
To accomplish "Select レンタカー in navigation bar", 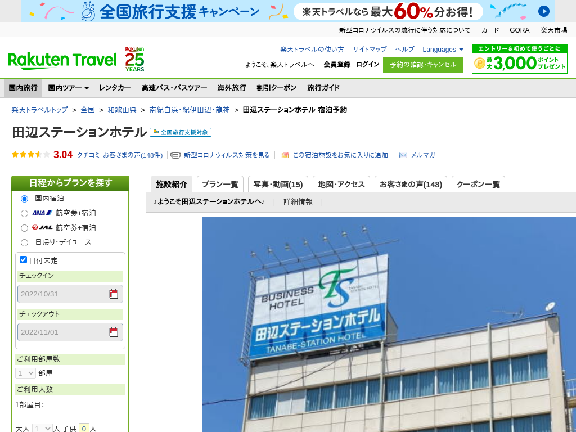I will 115,88.
